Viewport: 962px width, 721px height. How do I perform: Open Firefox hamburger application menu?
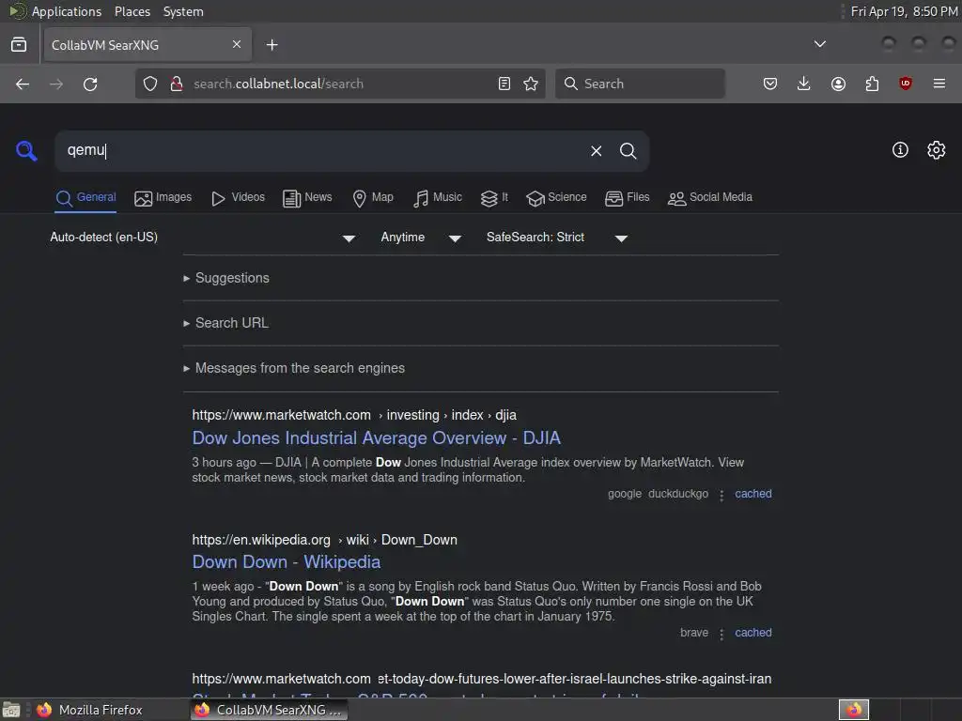[x=939, y=84]
